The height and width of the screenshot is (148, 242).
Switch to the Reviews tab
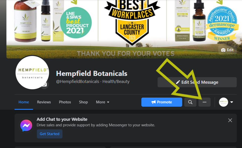44,102
